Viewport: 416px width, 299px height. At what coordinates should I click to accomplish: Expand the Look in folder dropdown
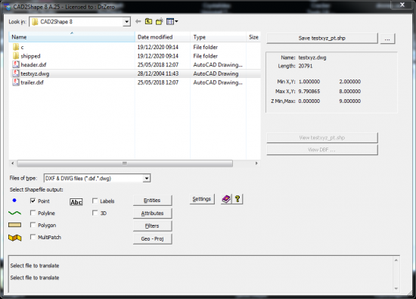coord(126,22)
